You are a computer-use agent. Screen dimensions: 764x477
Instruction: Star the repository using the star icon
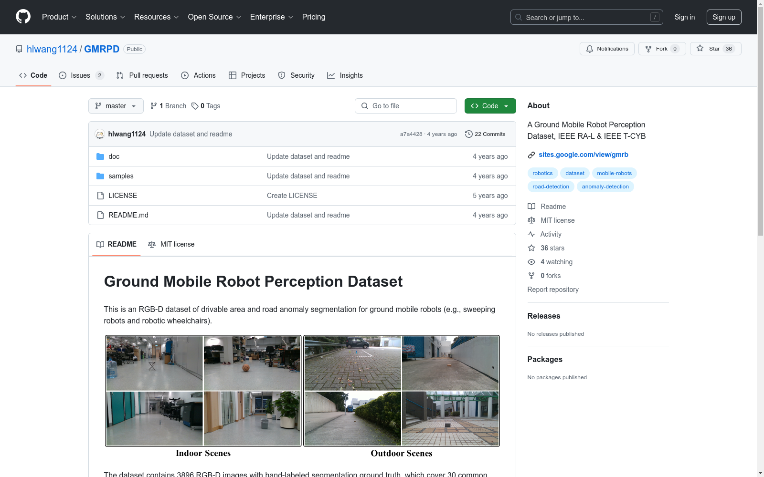click(x=700, y=49)
